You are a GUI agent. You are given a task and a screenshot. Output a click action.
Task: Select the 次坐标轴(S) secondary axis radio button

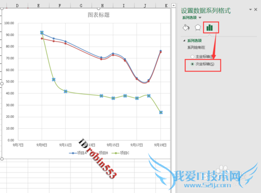[x=192, y=64]
